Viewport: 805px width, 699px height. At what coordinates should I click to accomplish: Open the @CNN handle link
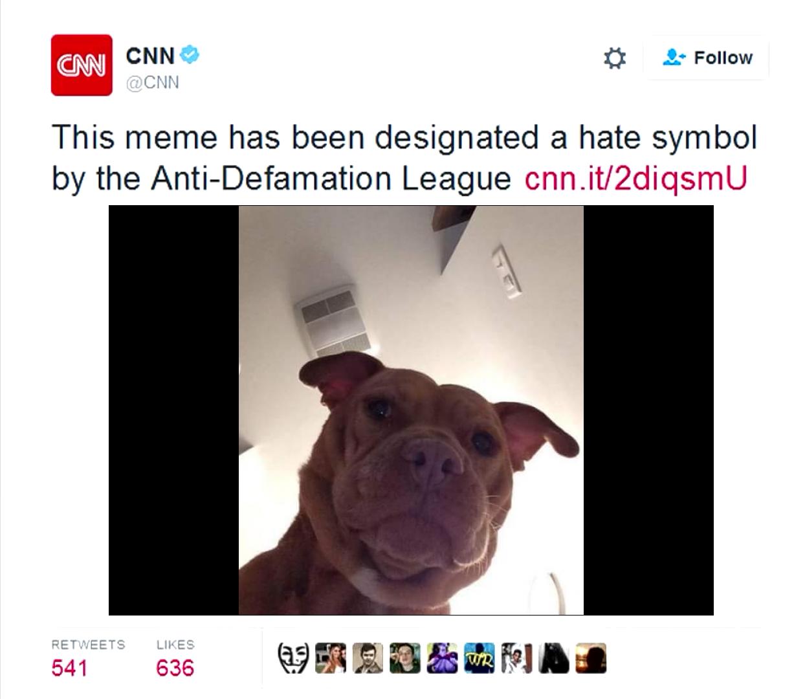coord(153,83)
